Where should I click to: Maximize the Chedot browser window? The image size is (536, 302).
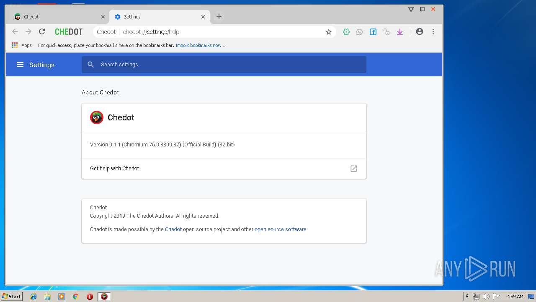(x=422, y=9)
